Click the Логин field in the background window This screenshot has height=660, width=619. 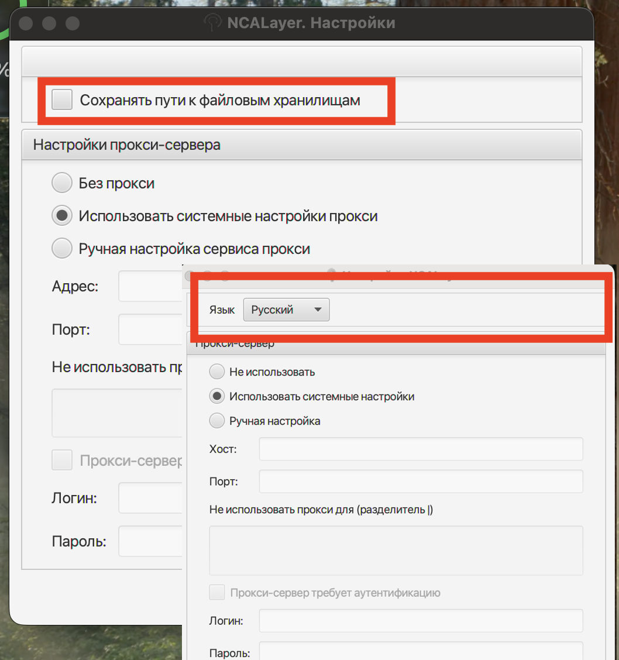[x=150, y=499]
